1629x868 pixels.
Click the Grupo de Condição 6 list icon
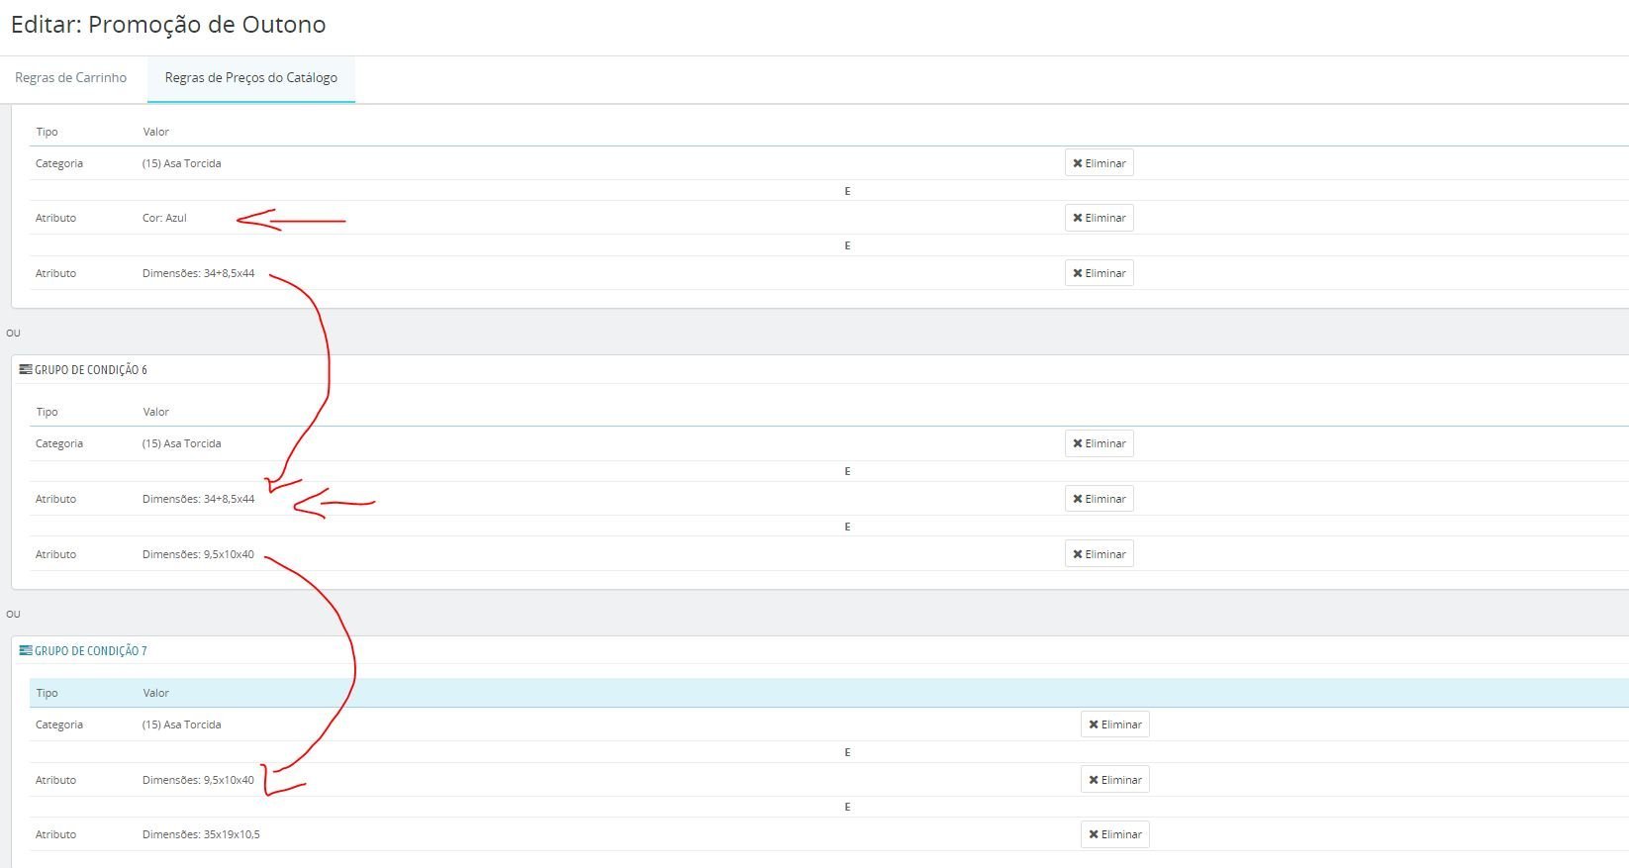click(x=26, y=369)
